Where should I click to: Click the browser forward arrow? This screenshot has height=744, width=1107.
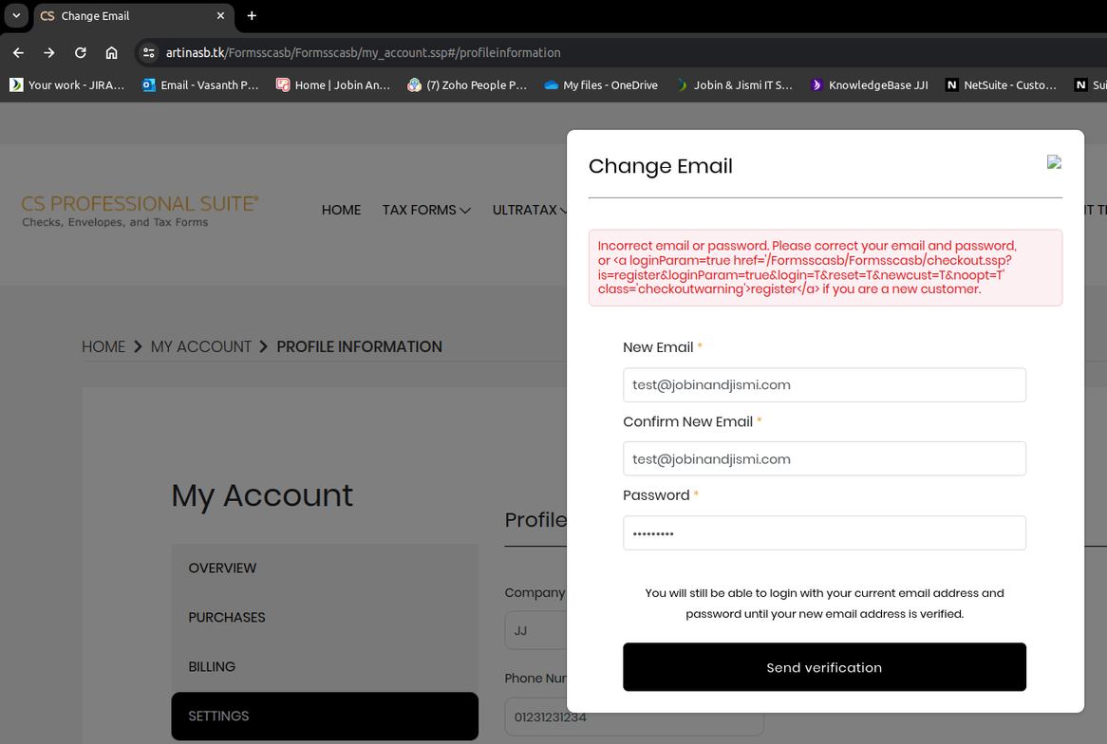coord(49,53)
